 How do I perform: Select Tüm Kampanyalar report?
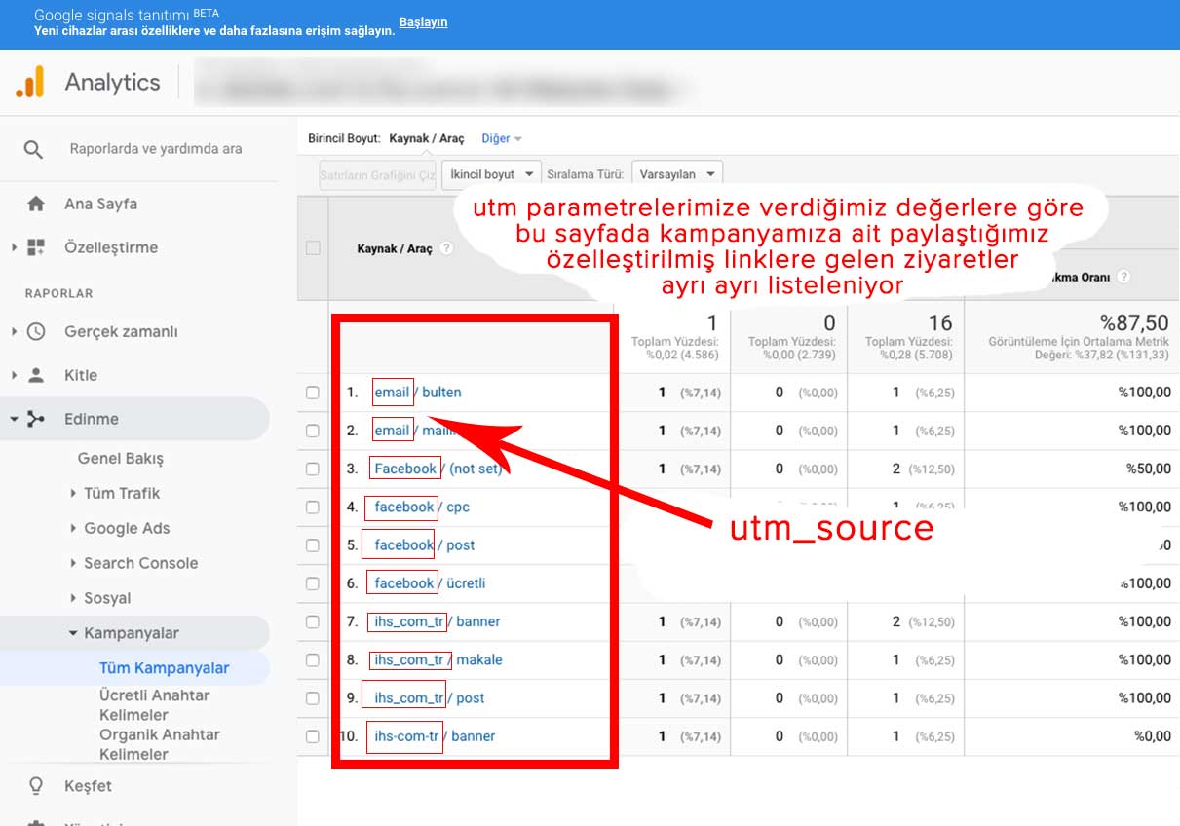click(165, 667)
